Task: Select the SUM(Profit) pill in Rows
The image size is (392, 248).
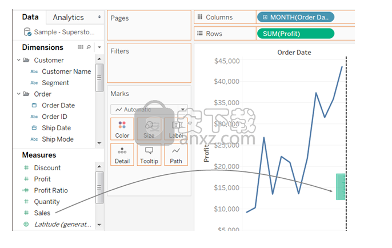Action: pos(295,34)
